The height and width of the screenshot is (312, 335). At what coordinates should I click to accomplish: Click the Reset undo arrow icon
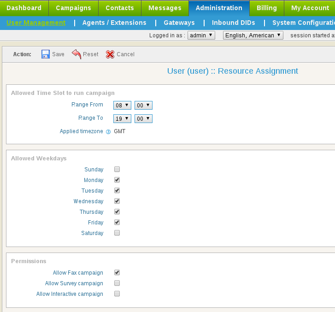click(76, 54)
